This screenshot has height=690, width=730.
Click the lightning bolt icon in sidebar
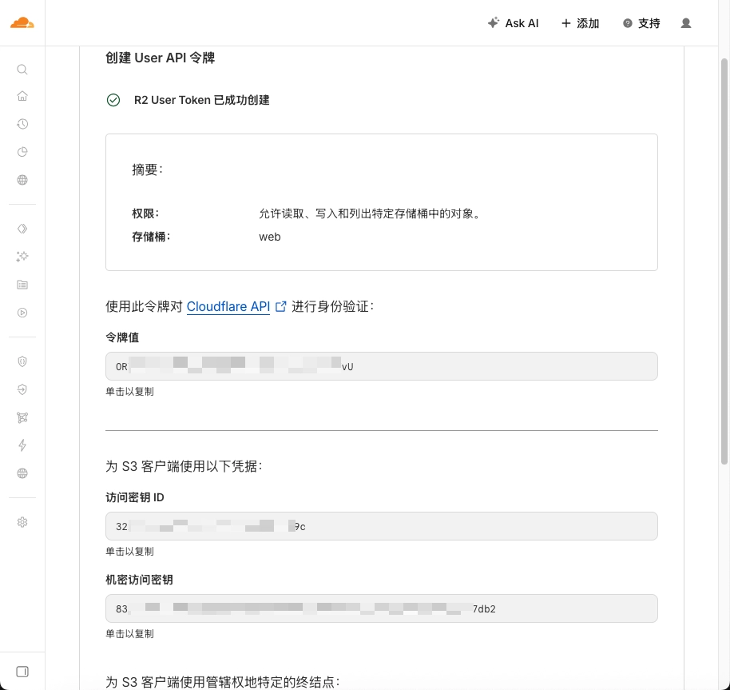tap(22, 445)
